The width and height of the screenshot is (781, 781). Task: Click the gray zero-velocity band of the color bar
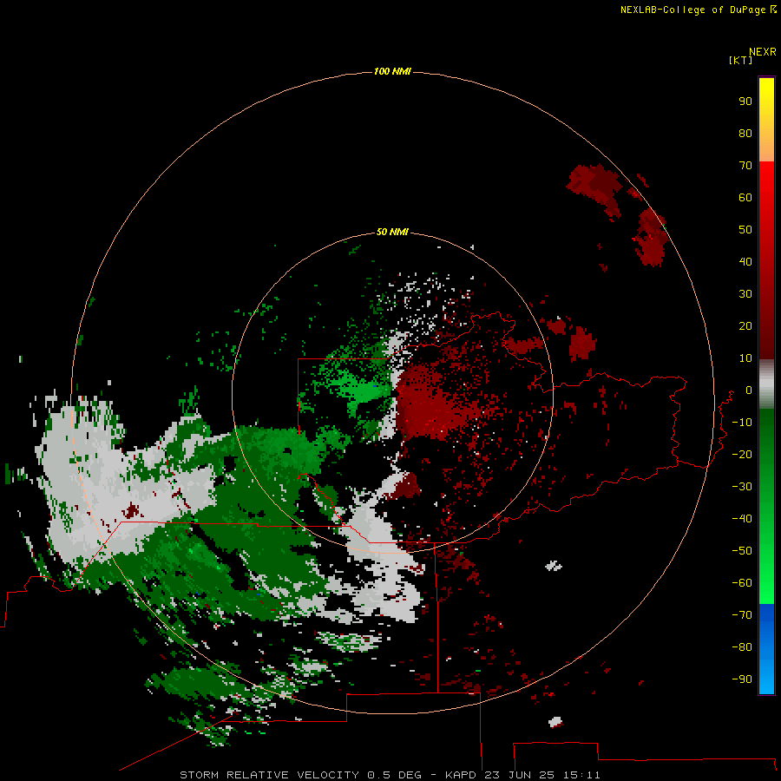coord(766,384)
